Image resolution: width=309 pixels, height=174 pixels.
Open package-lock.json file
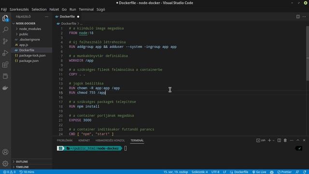(x=32, y=56)
